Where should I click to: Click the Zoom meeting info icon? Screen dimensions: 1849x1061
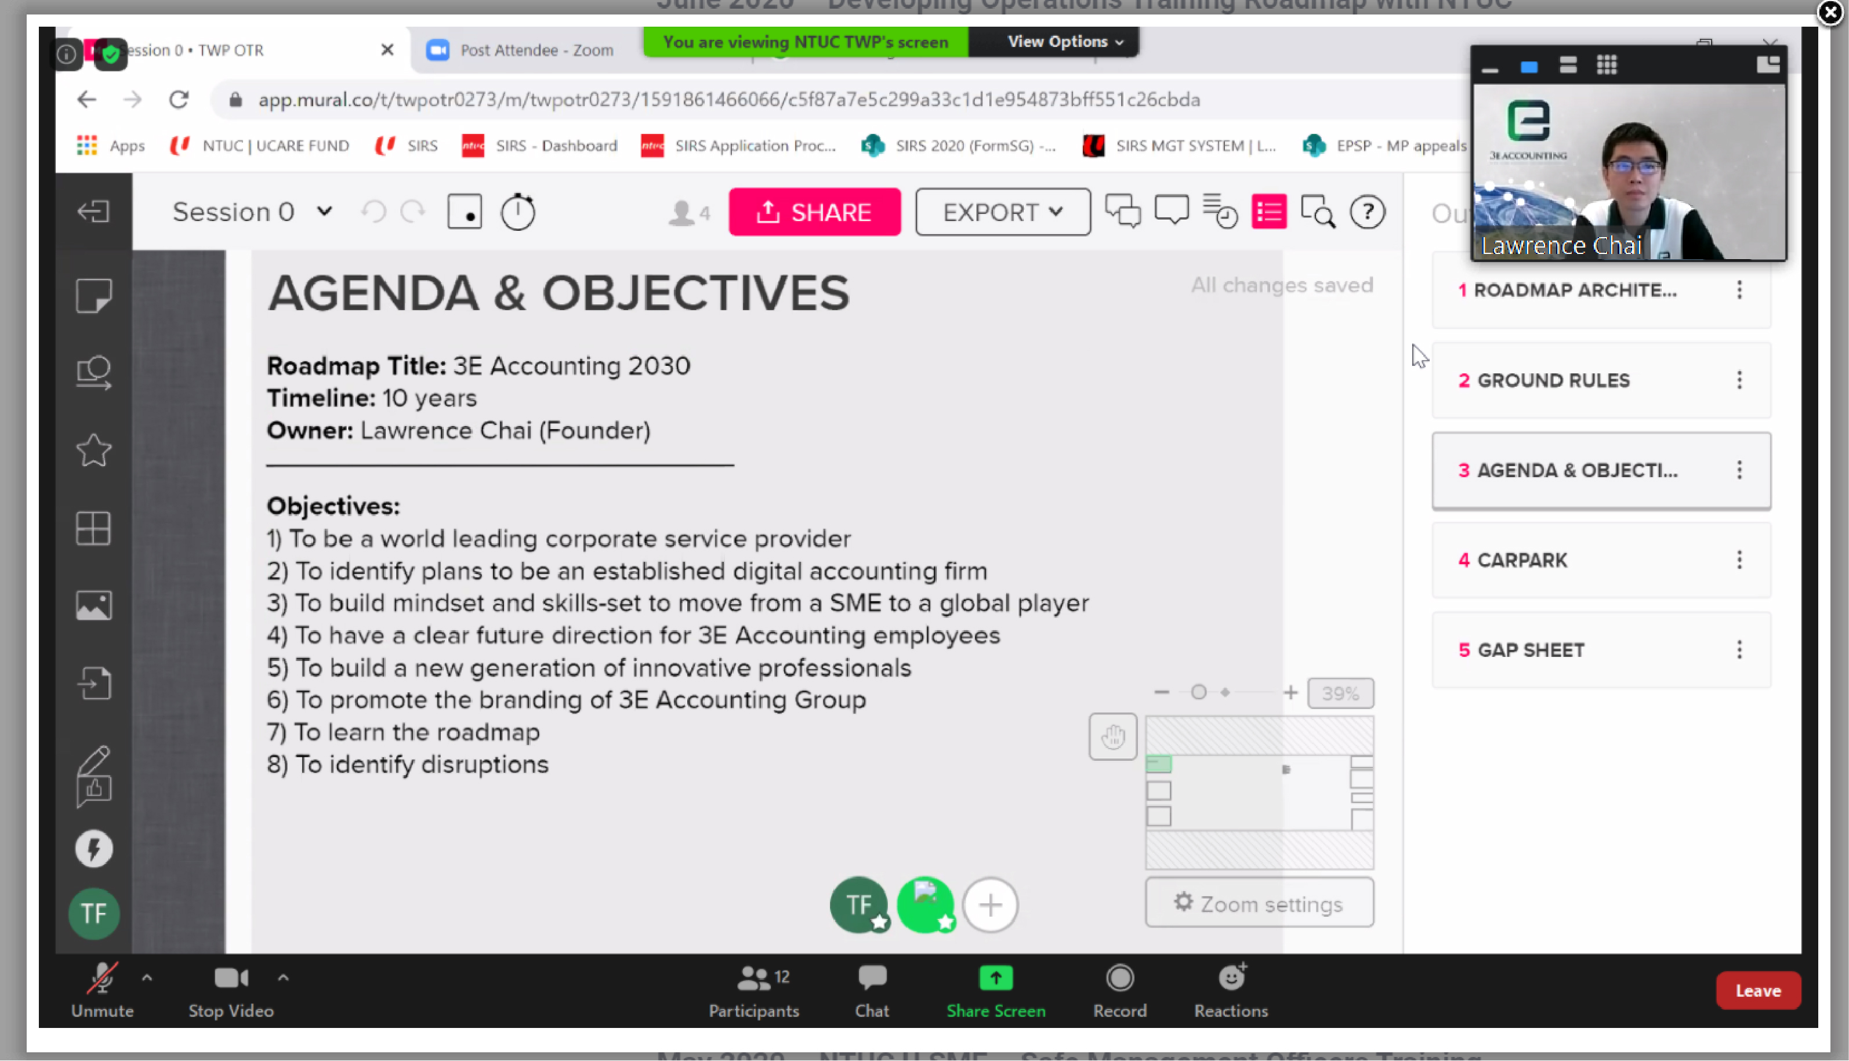(66, 54)
